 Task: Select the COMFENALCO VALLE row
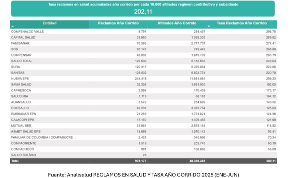27,32
